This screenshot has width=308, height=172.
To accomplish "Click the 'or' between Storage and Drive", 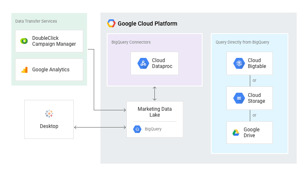I will [x=254, y=115].
